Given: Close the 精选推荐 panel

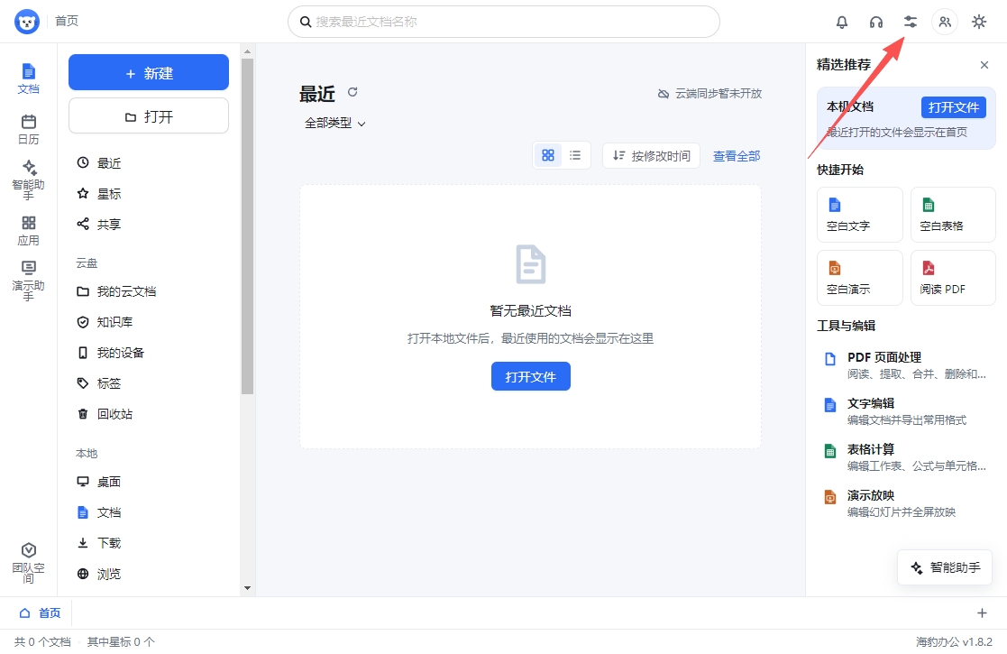Looking at the screenshot, I should tap(984, 65).
